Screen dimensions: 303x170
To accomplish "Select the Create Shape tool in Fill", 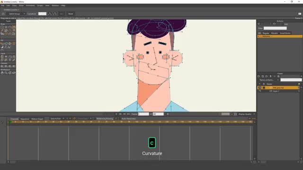I will click(6, 43).
